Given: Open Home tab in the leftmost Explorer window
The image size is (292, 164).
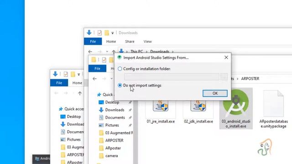Looking at the screenshot, I should click(x=77, y=83).
